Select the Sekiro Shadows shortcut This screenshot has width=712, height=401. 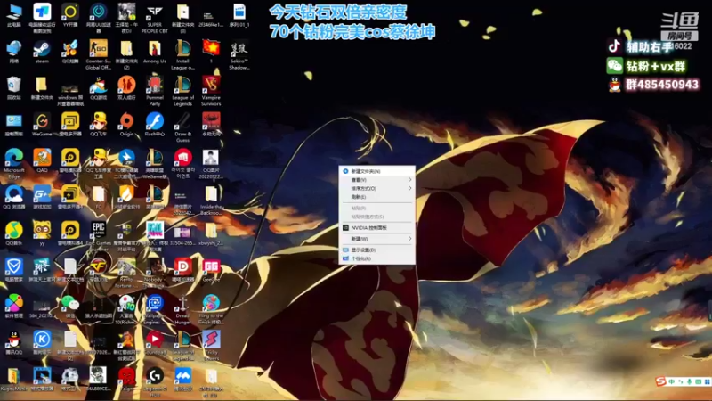tap(239, 54)
